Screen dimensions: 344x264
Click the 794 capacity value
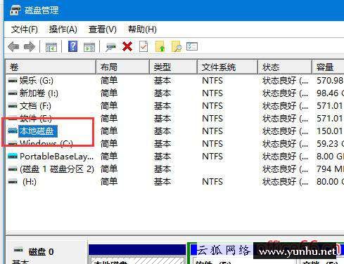pos(324,169)
